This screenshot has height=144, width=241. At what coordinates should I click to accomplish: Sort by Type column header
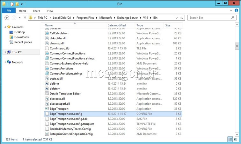coord(150,25)
